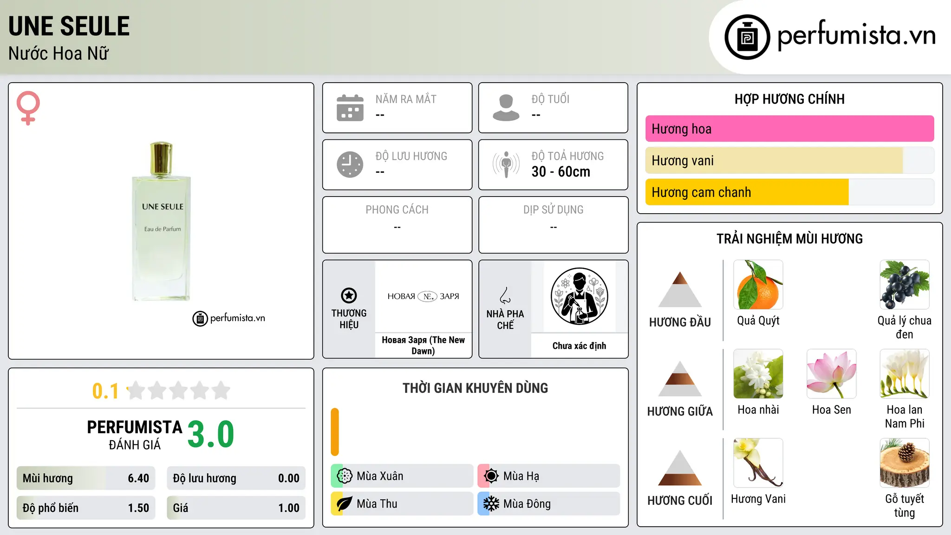Click the 0.1 user rating number
The width and height of the screenshot is (951, 535).
click(x=105, y=391)
